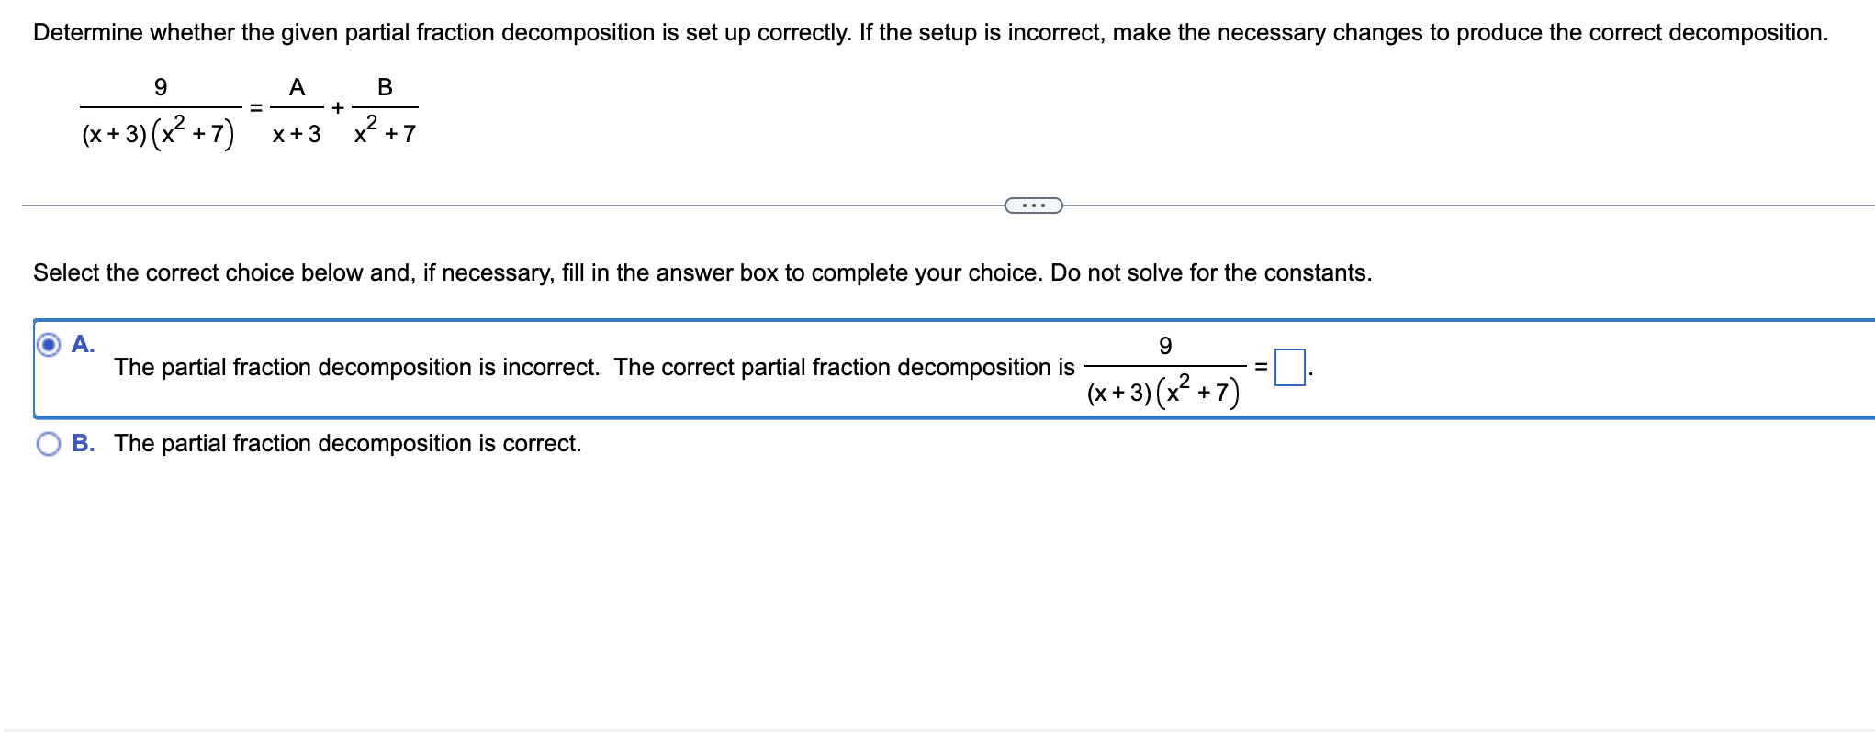
Task: Choose option B stating decomposition is correct
Action: [47, 443]
